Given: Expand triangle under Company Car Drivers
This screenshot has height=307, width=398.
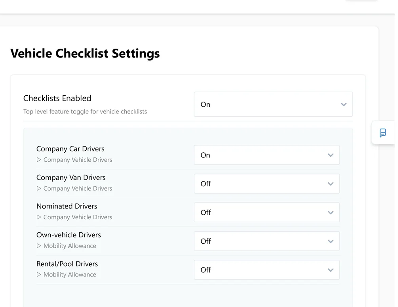Looking at the screenshot, I should (x=39, y=160).
